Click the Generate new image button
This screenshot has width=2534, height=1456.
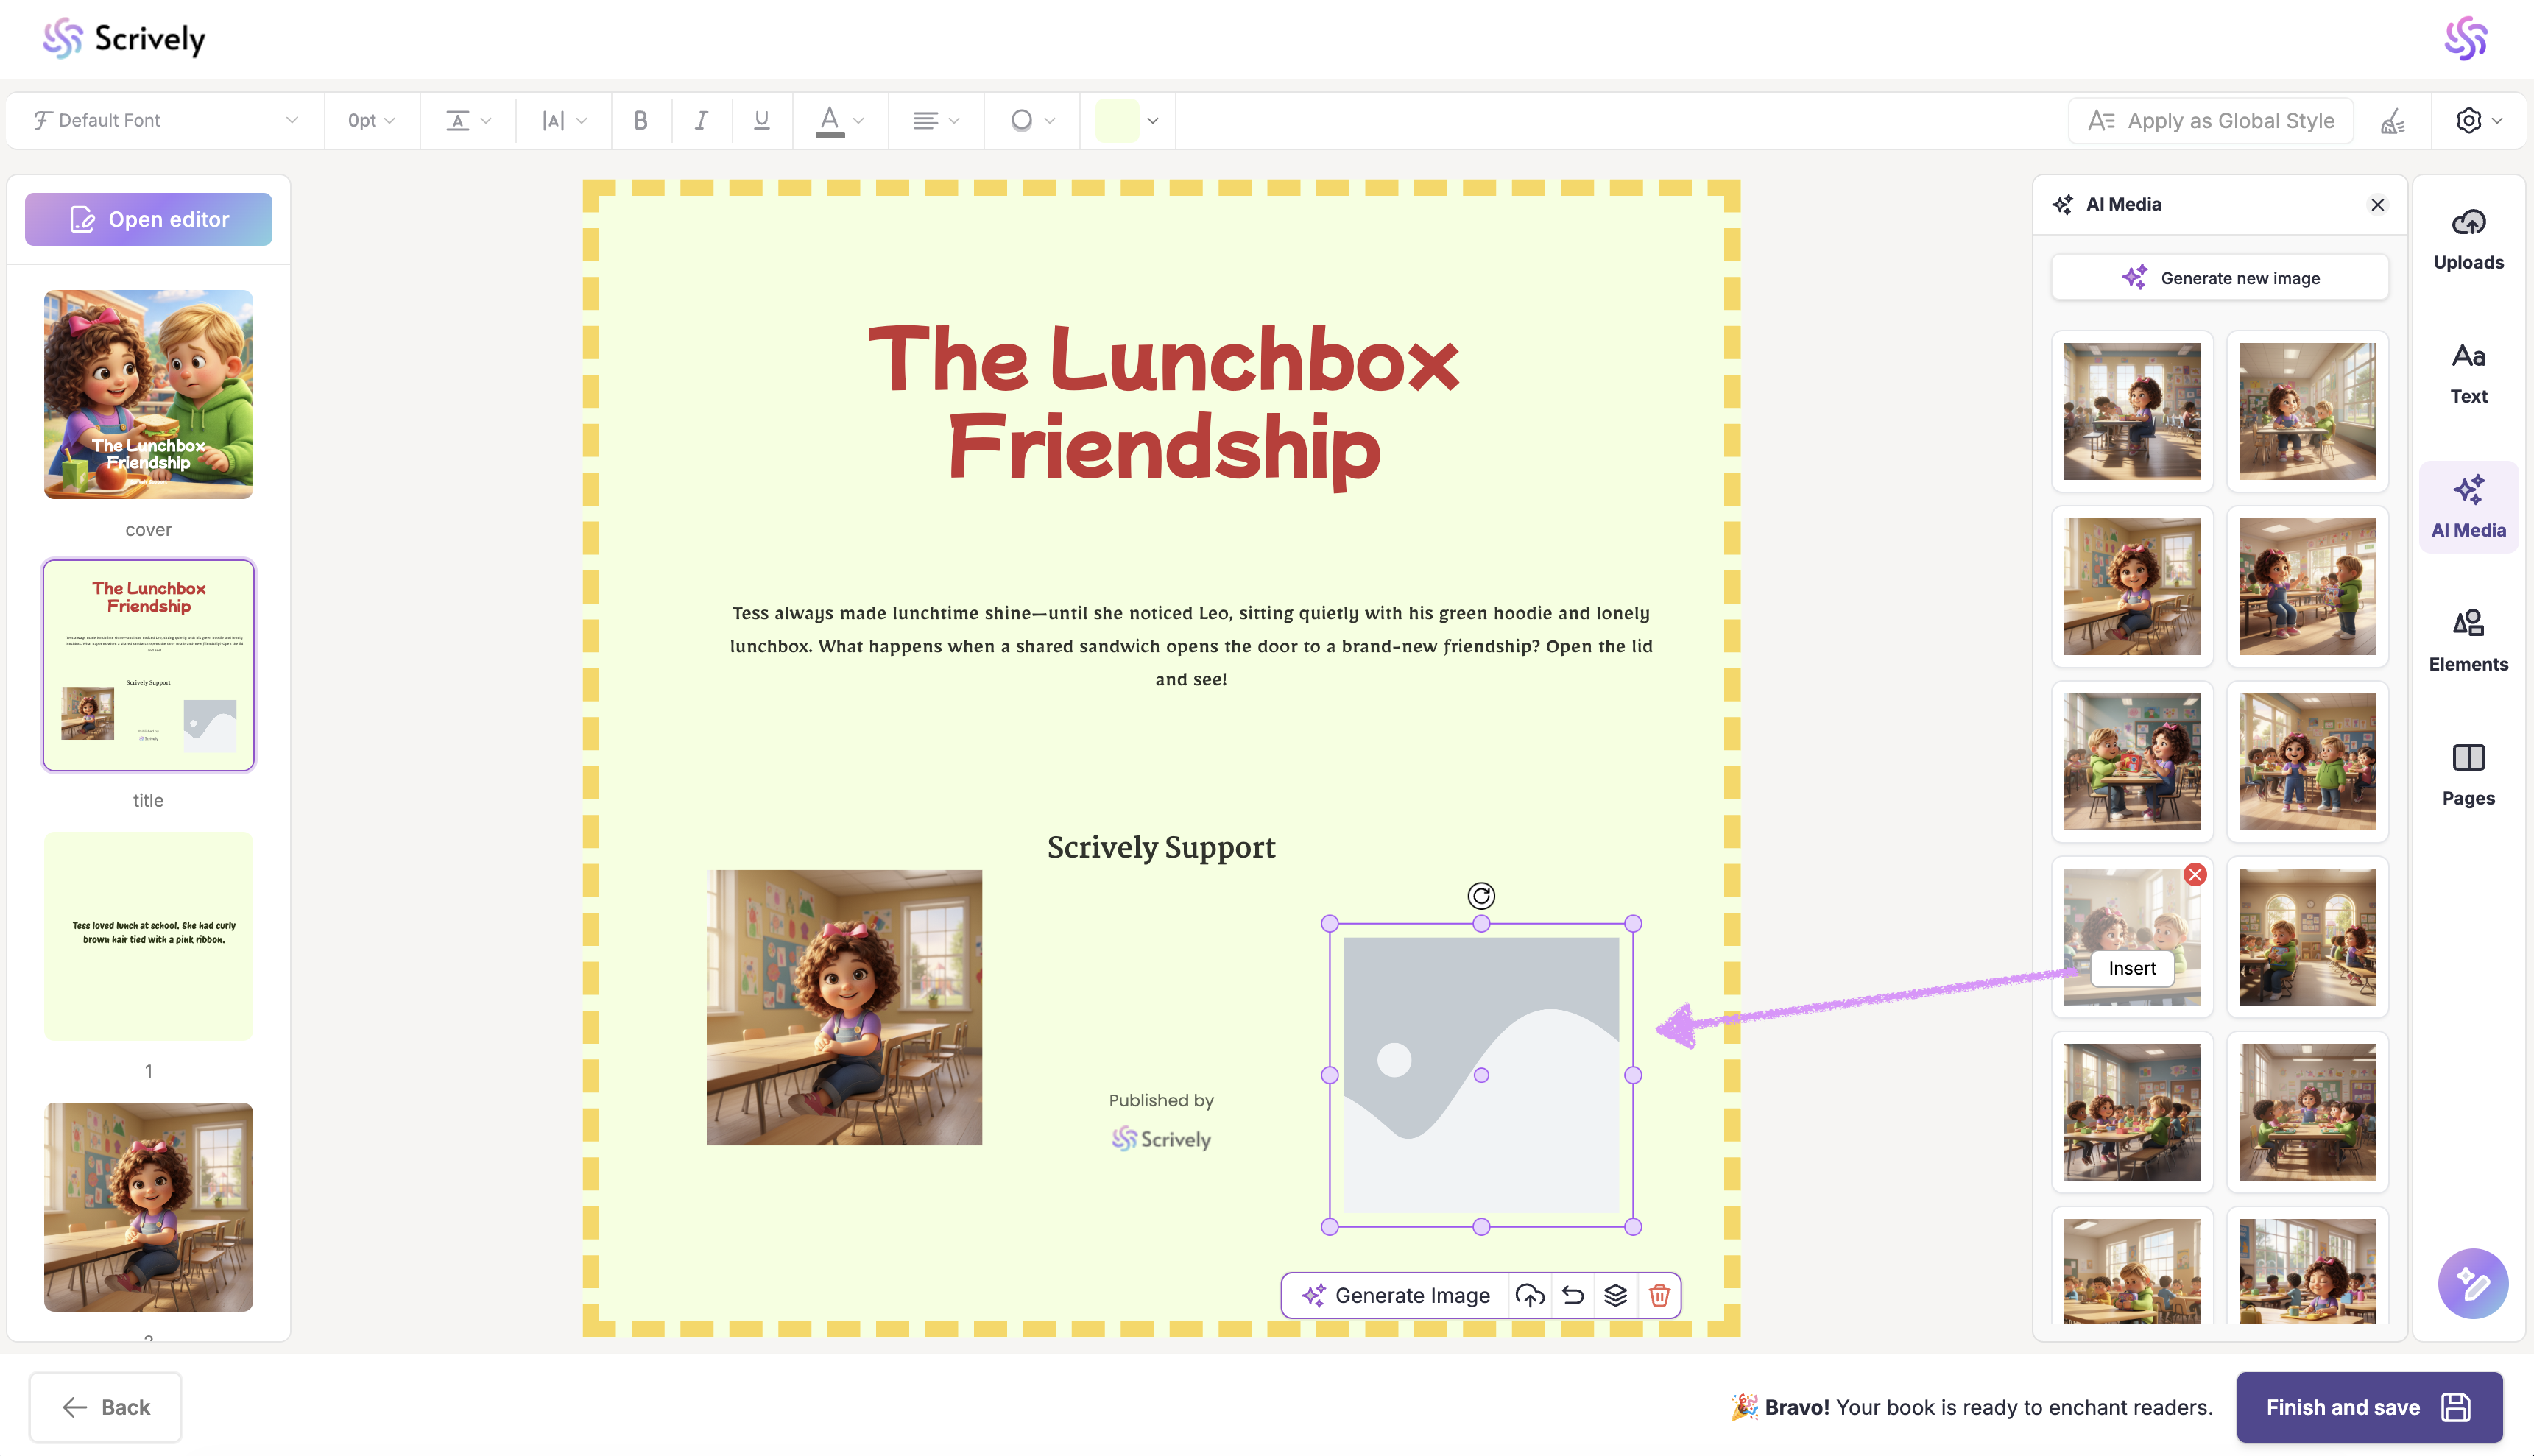[x=2220, y=278]
